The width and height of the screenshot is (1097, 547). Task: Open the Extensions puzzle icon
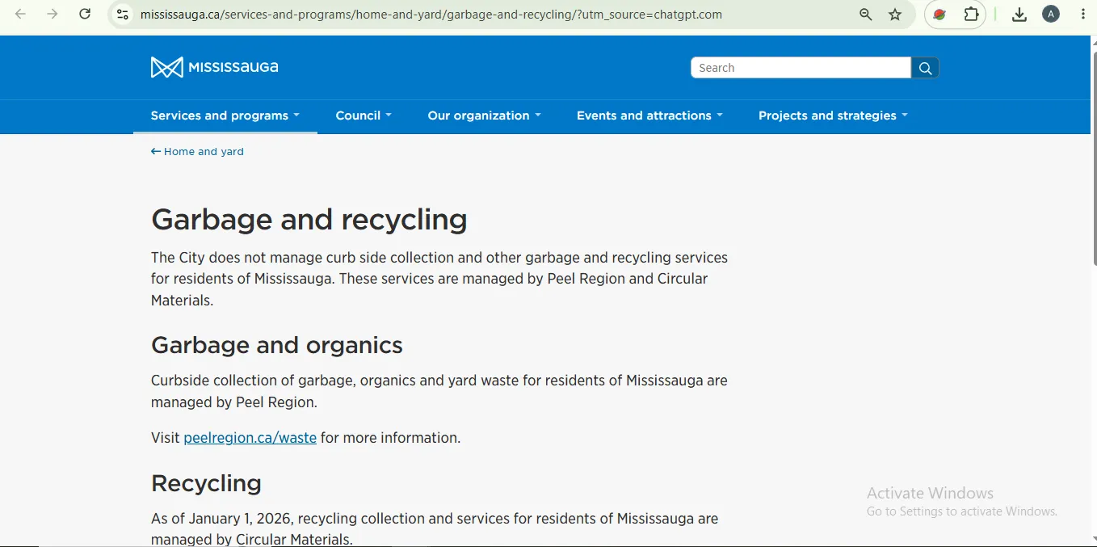pos(972,15)
